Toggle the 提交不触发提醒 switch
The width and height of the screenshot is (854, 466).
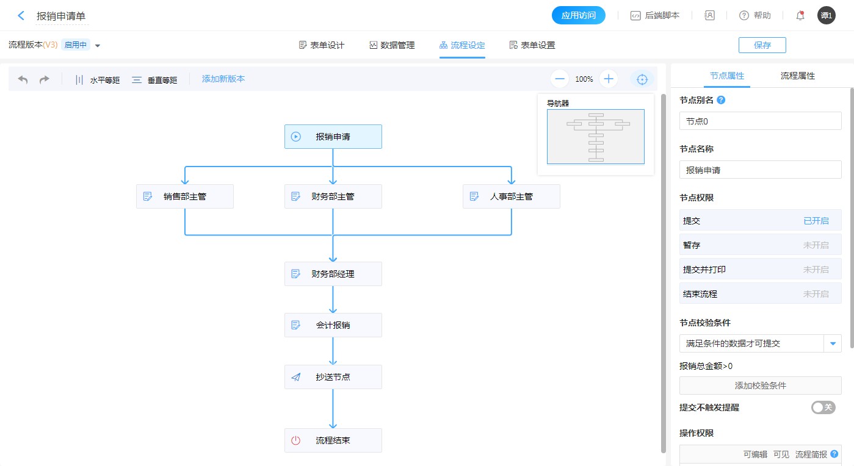(823, 407)
